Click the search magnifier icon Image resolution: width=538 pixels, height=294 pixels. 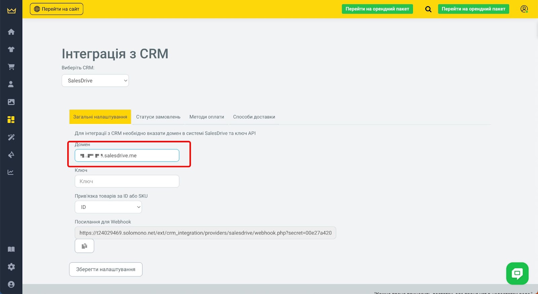click(428, 9)
